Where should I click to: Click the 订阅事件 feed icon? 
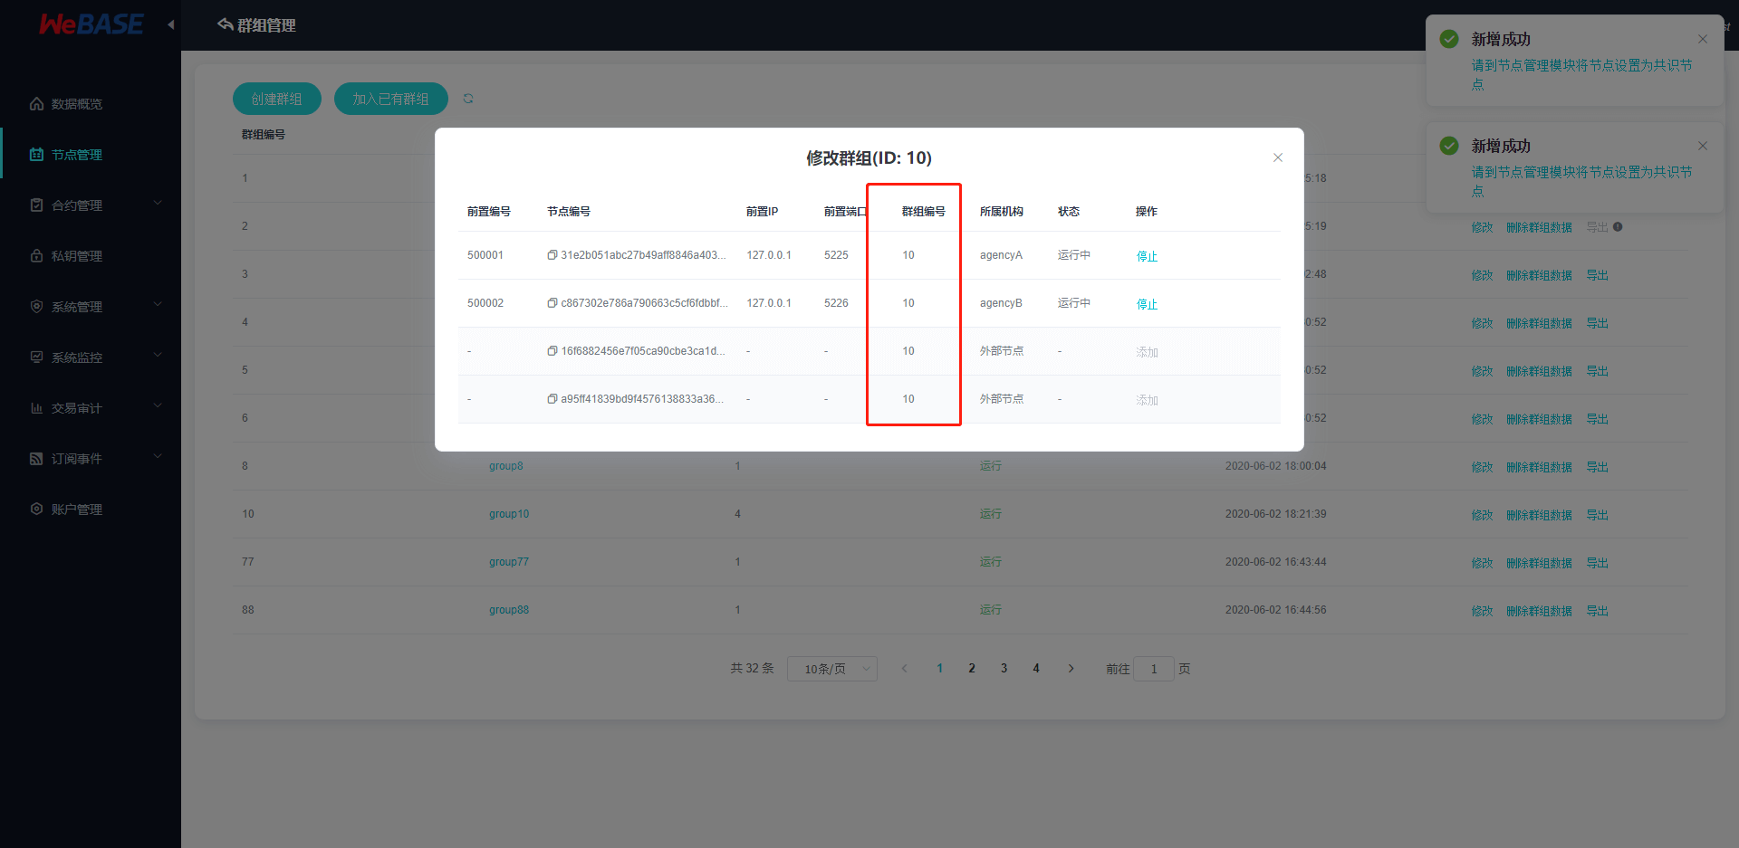click(36, 459)
